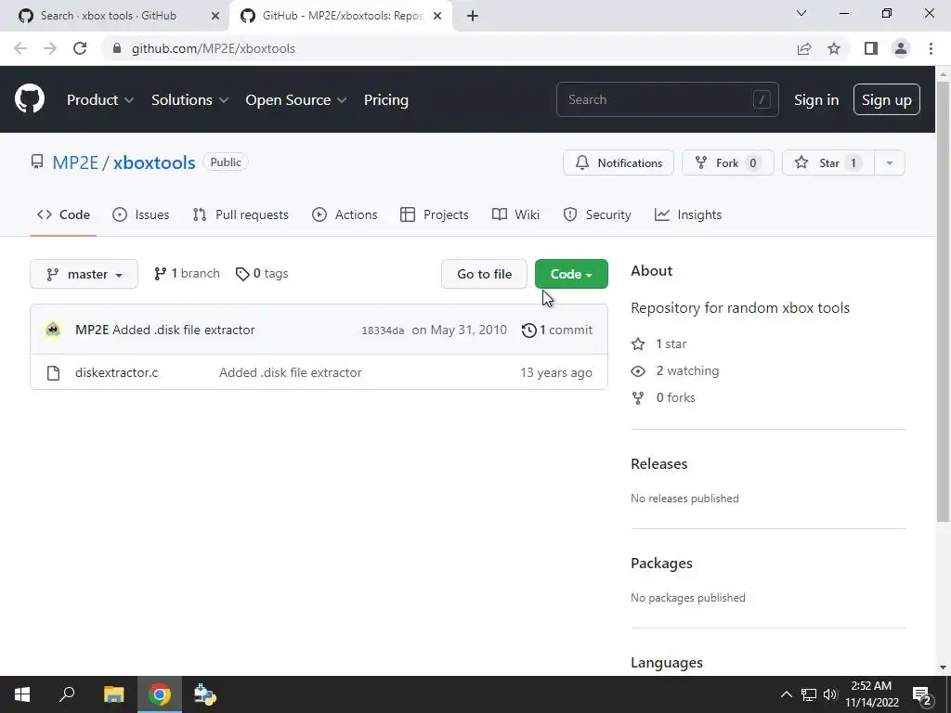Open the notification center icon
Viewport: 951px width, 713px height.
coord(922,694)
